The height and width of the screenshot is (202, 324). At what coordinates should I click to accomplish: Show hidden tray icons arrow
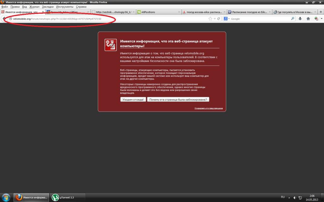point(289,198)
